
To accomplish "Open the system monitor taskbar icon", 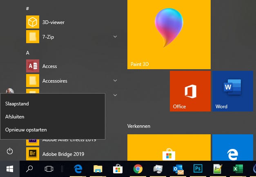I will click(x=158, y=169).
